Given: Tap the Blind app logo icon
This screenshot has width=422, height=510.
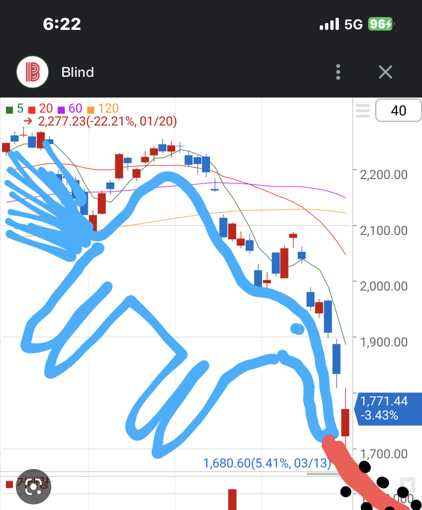Looking at the screenshot, I should click(x=33, y=72).
